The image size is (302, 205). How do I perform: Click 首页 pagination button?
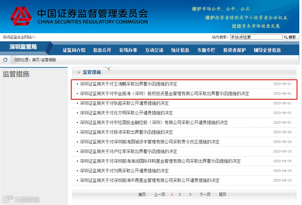(x=142, y=194)
